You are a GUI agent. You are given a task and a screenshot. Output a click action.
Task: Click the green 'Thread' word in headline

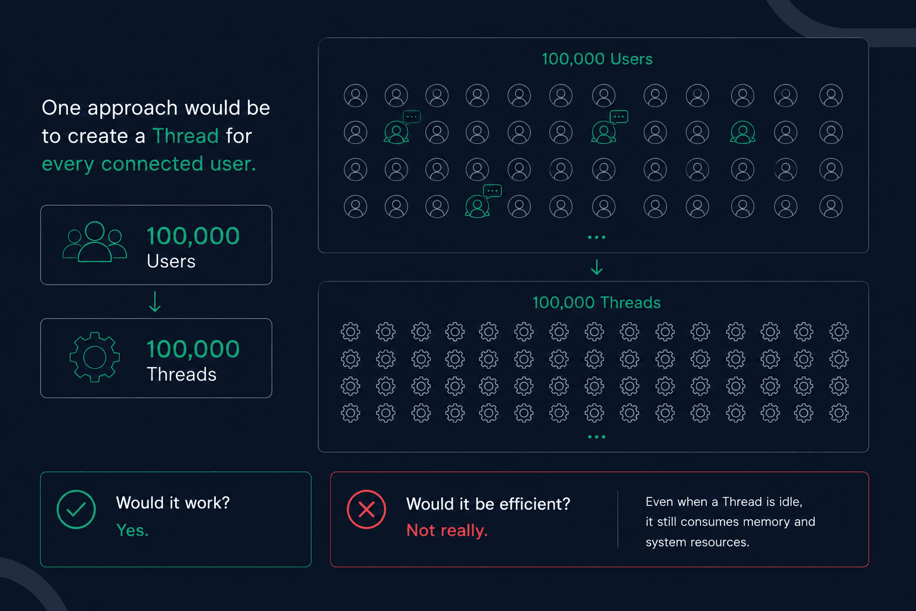pos(185,136)
